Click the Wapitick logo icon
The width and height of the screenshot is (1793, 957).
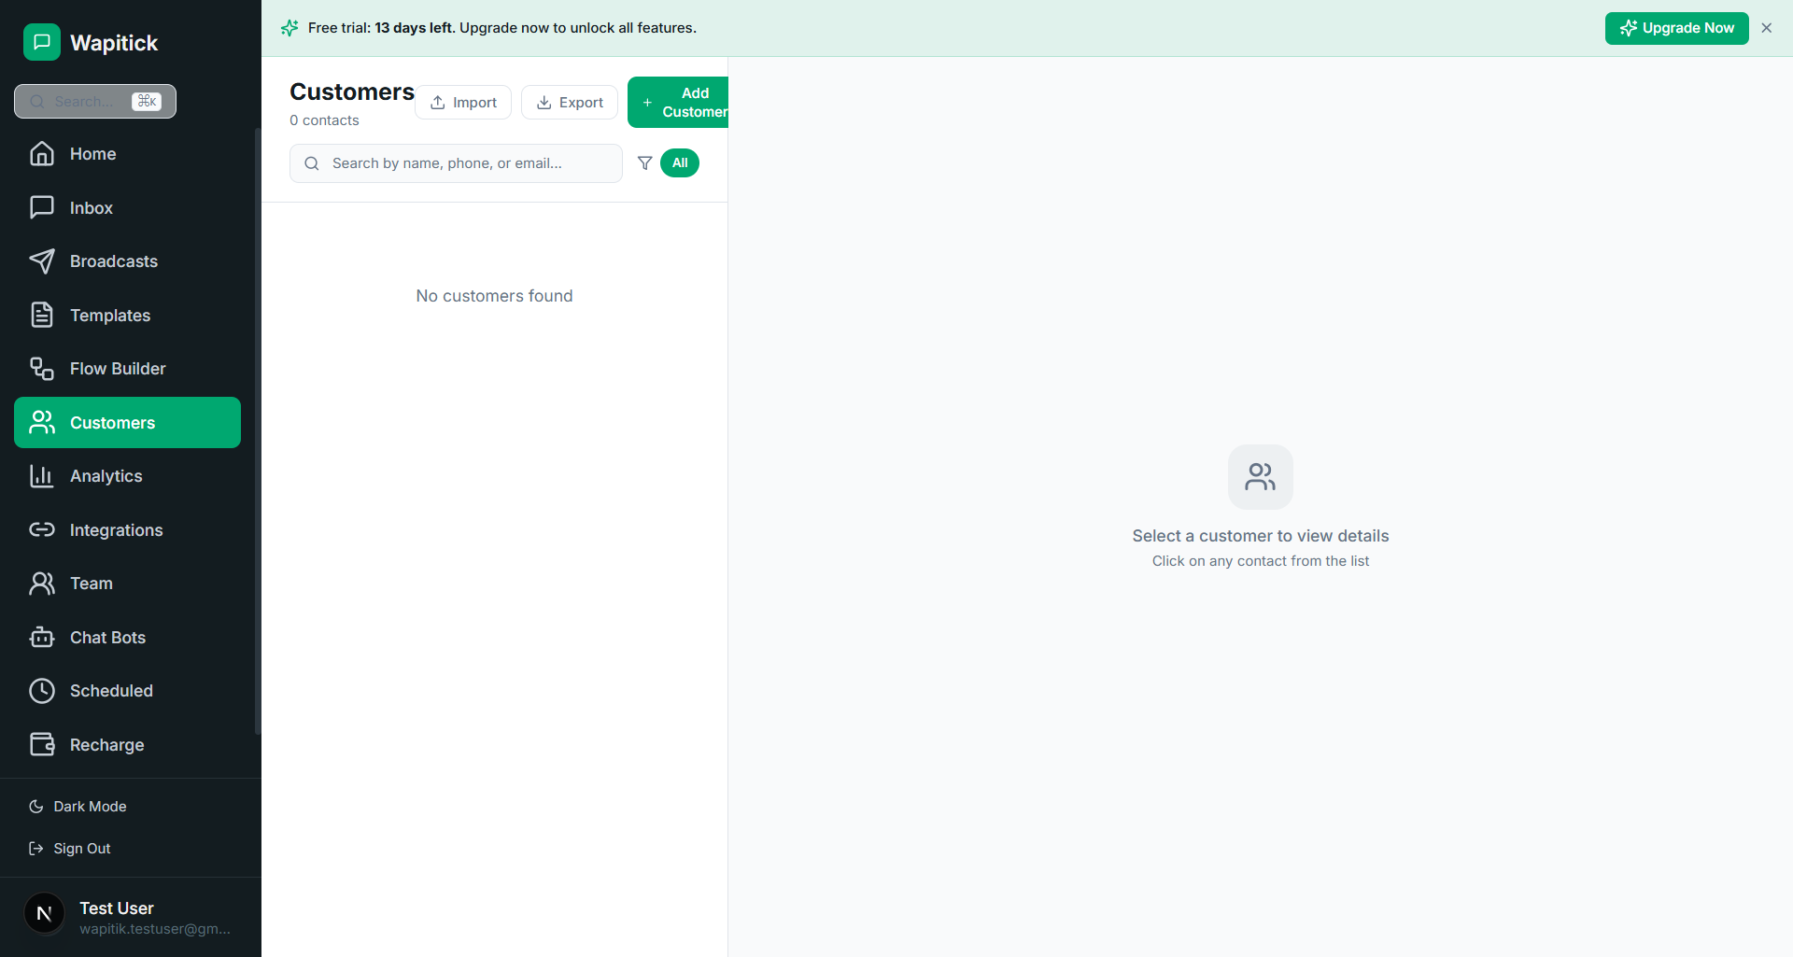[x=42, y=42]
